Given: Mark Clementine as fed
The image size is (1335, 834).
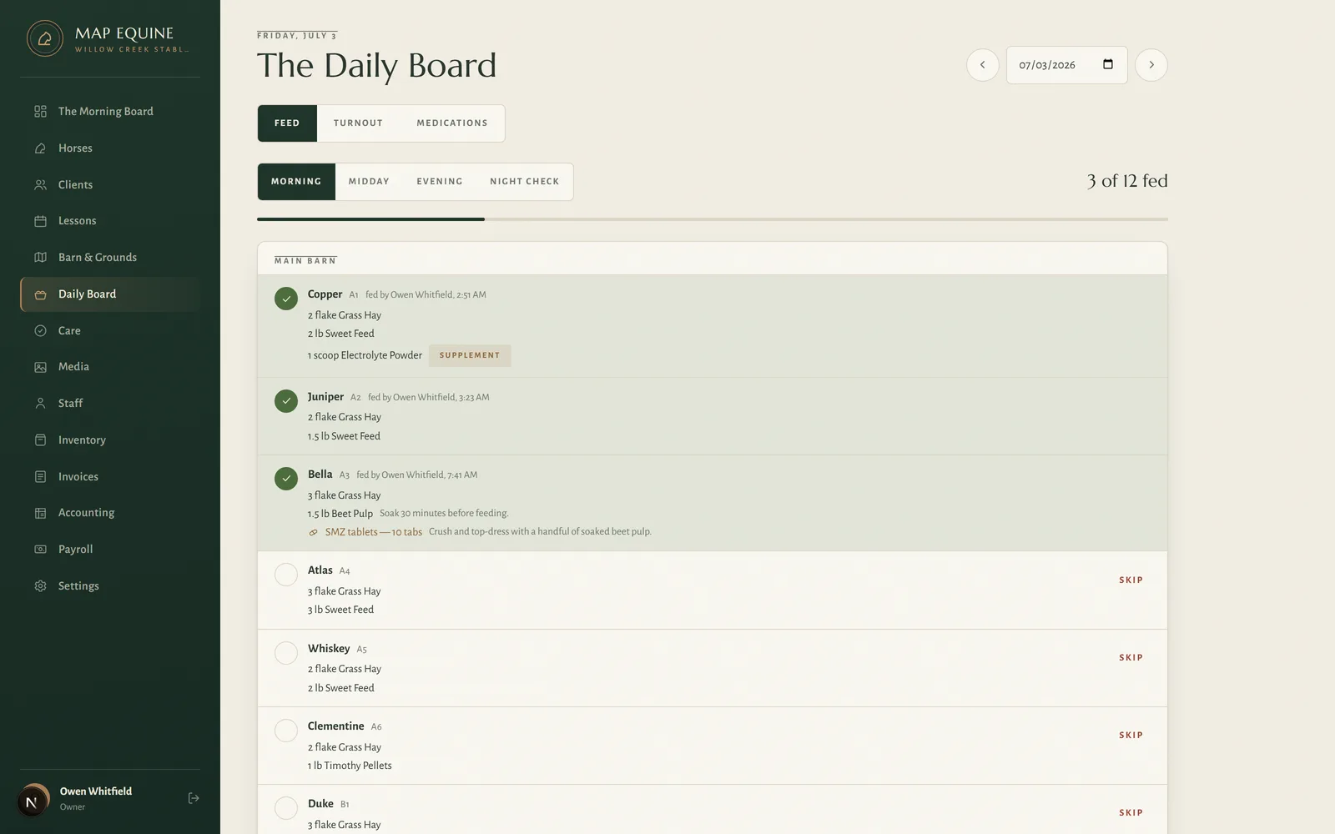Looking at the screenshot, I should (x=286, y=731).
